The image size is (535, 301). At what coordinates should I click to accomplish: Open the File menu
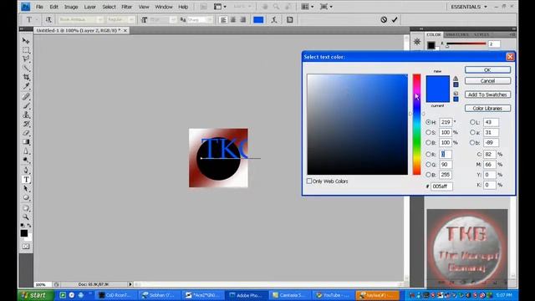39,7
